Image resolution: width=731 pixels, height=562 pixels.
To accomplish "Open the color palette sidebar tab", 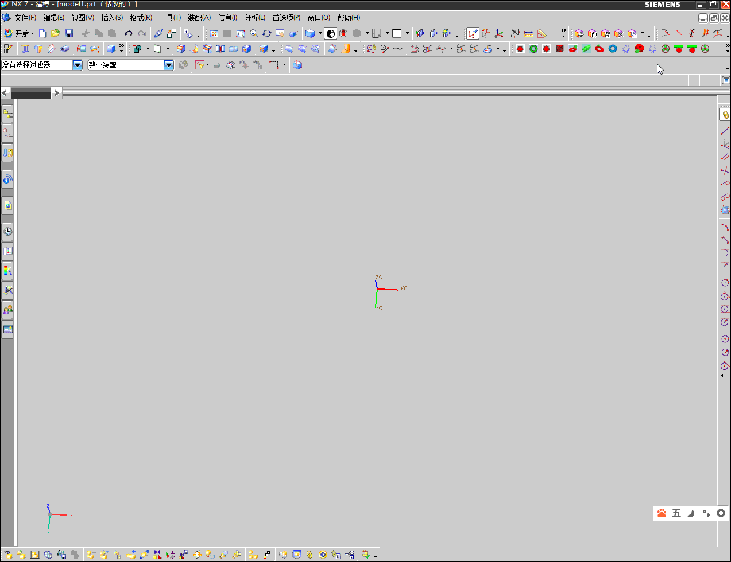I will (7, 270).
